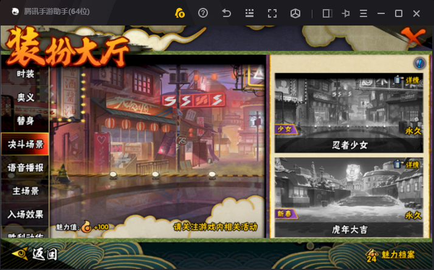
Task: Select the 时装 tab
Action: point(26,74)
